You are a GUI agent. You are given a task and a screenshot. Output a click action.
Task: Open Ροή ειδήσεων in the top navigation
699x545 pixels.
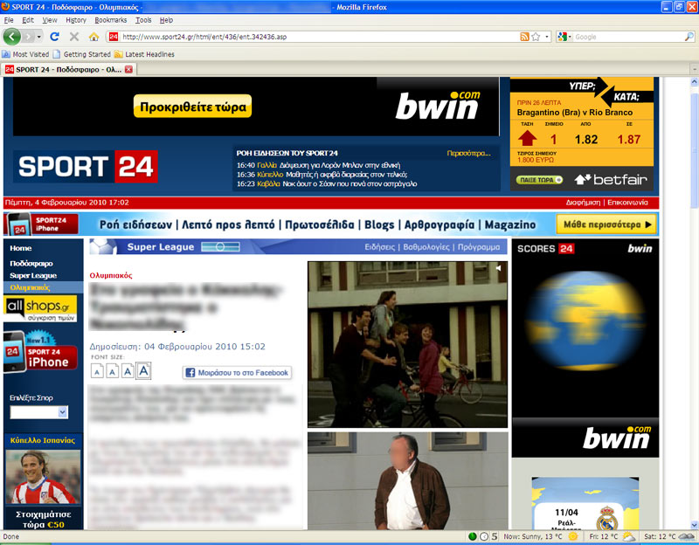[135, 224]
